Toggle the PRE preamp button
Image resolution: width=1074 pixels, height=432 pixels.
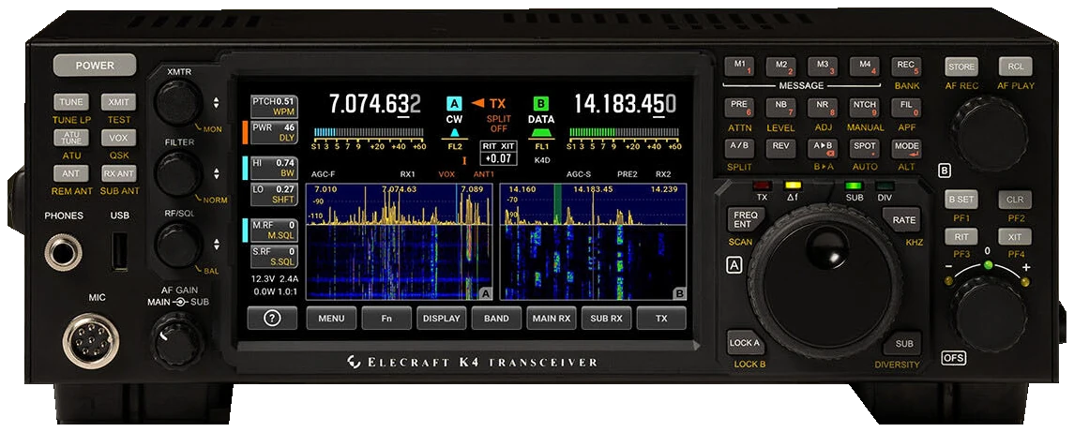(x=740, y=107)
